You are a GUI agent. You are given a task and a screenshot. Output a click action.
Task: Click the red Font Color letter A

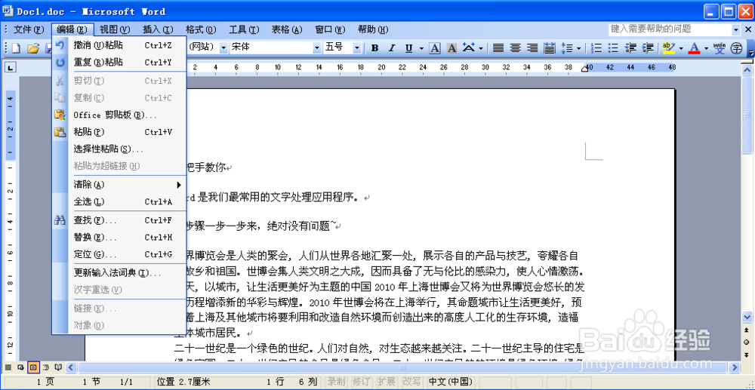694,48
